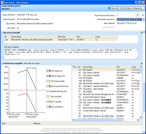Click Time column header in trace table

(15, 123)
